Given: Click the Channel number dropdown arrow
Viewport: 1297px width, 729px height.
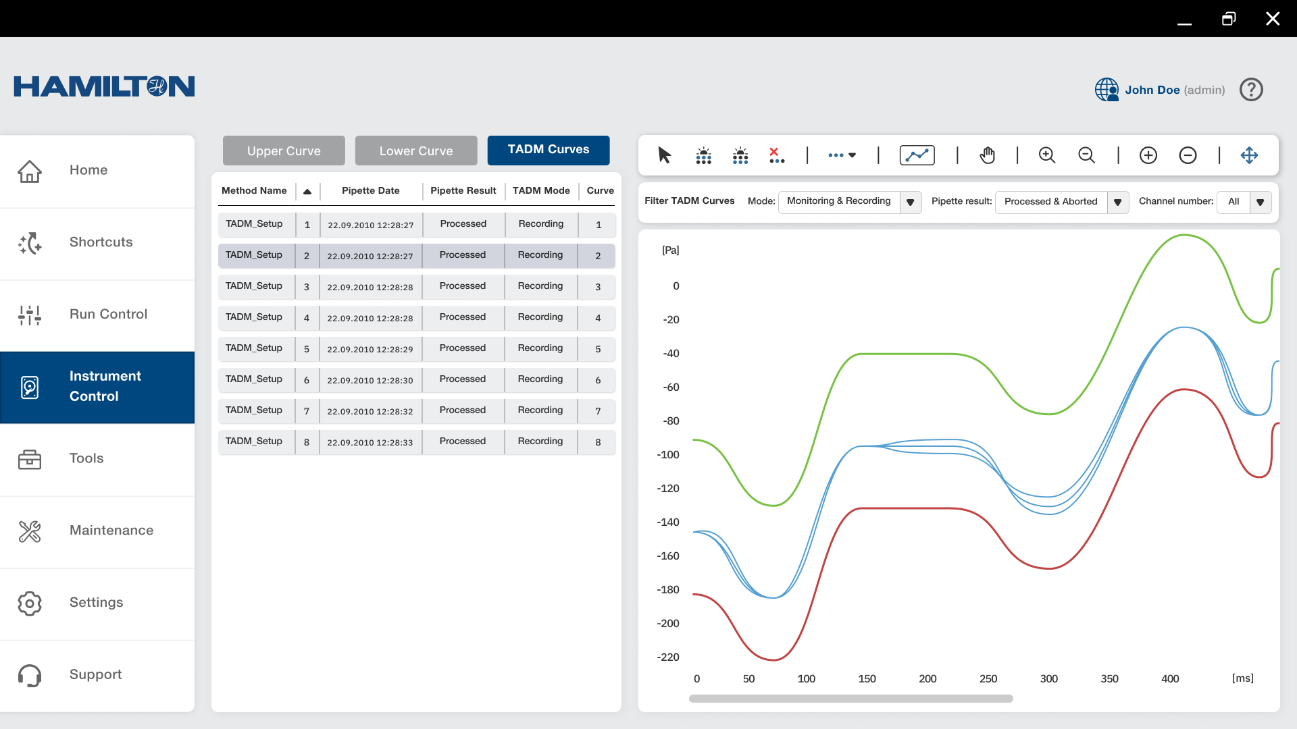Looking at the screenshot, I should [x=1261, y=202].
